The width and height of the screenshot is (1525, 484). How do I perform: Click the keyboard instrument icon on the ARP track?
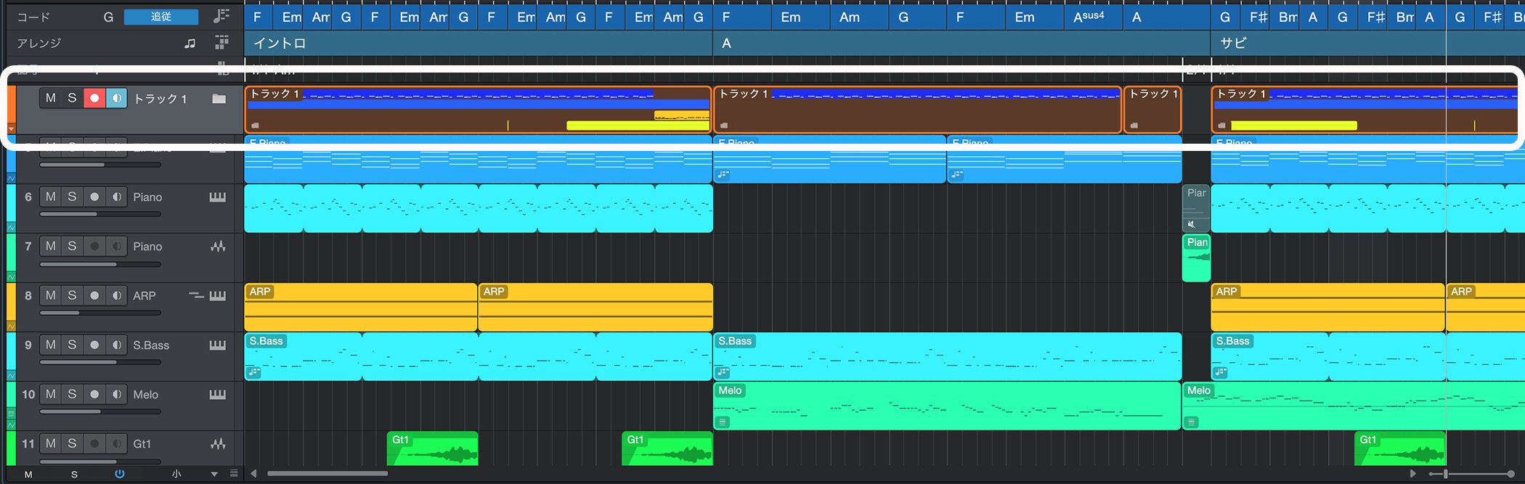217,296
